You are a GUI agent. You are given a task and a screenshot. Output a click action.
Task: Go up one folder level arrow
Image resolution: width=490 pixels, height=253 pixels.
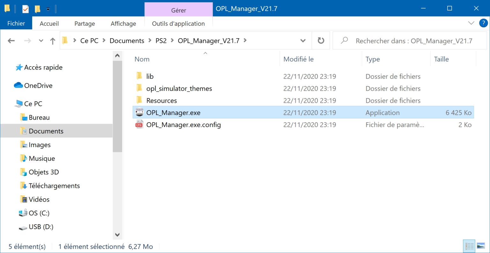tap(53, 41)
